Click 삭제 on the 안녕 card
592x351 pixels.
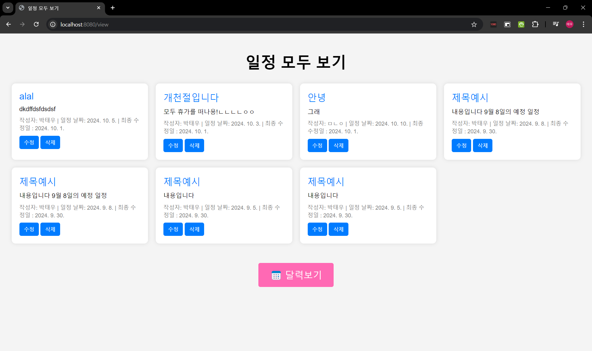[x=338, y=145]
